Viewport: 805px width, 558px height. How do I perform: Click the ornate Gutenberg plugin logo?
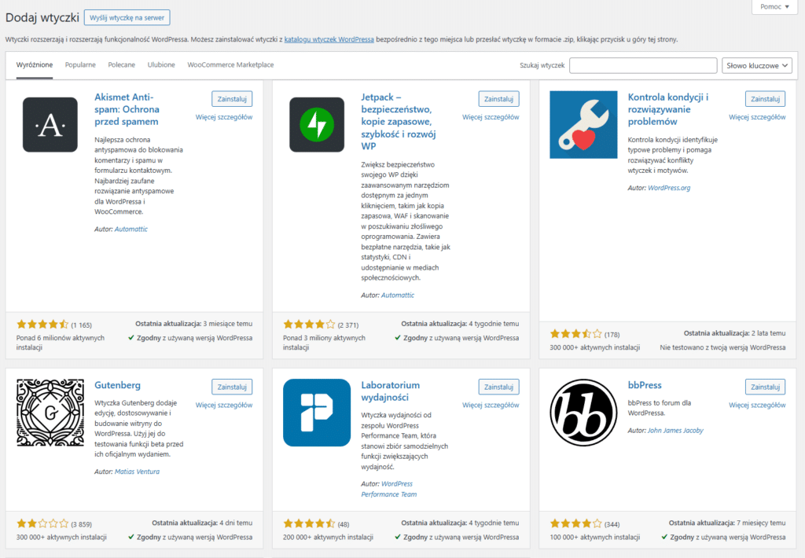(50, 413)
